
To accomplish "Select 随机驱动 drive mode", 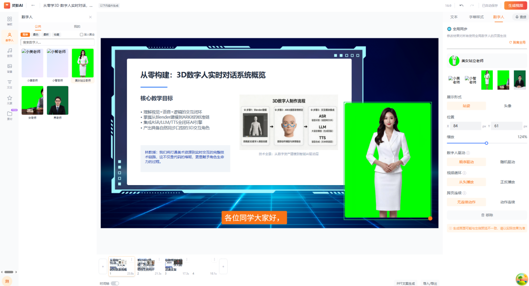I will (507, 162).
